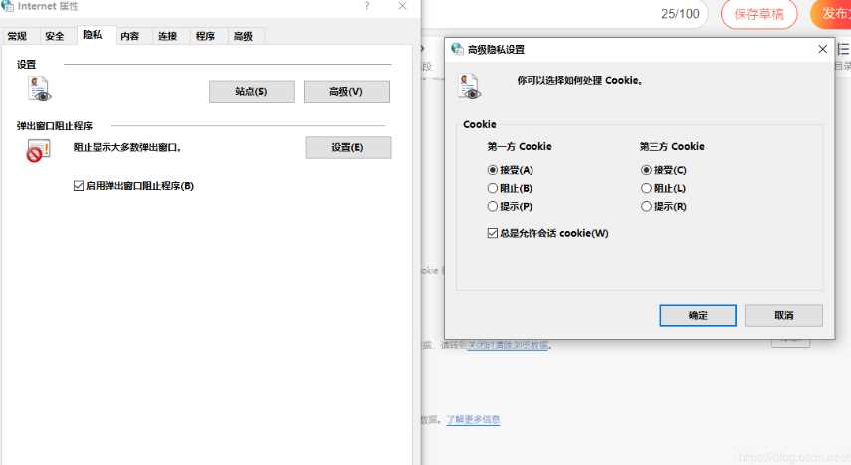Click the privacy settings document icon in 设置
The width and height of the screenshot is (851, 465).
coord(39,89)
